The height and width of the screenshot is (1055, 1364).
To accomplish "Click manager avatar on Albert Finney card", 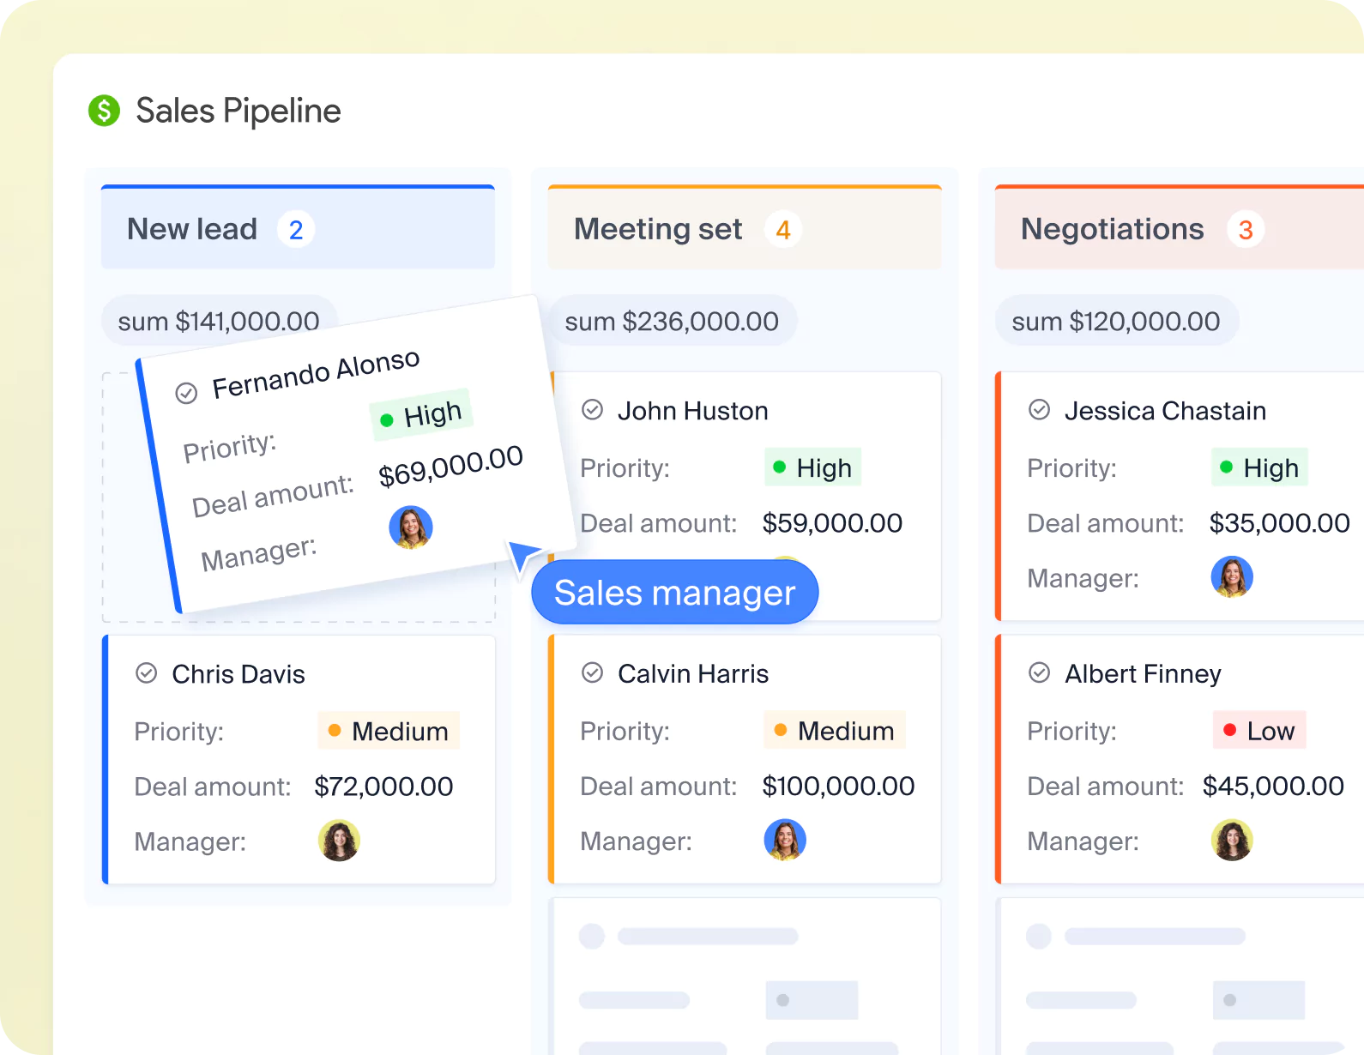I will coord(1232,841).
